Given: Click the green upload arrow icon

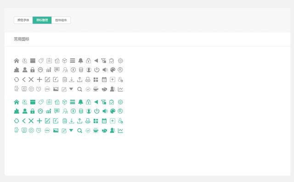Looking at the screenshot, I should [x=79, y=121].
